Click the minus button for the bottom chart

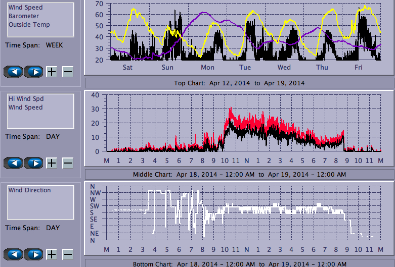(x=68, y=254)
